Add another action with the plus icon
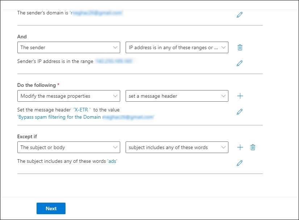The width and height of the screenshot is (299, 220). (240, 96)
